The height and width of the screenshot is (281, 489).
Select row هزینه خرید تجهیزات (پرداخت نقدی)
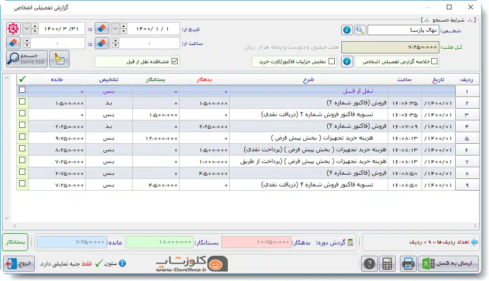click(x=248, y=149)
